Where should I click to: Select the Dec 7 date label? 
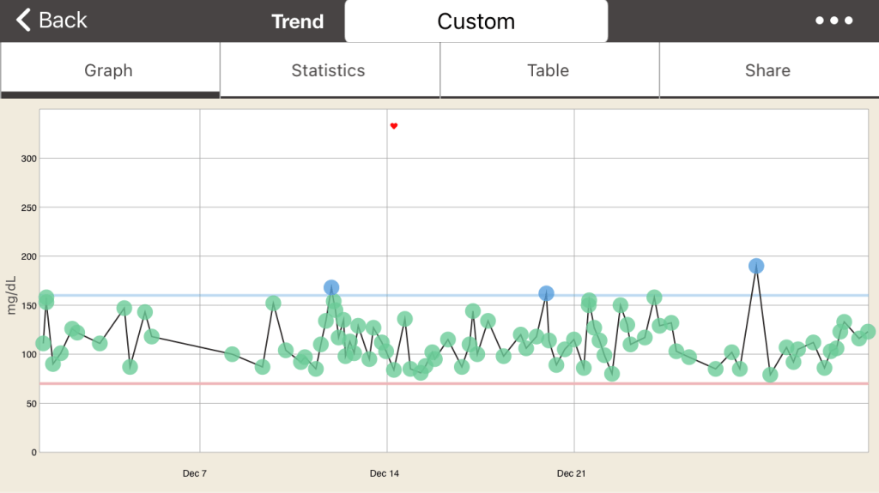click(196, 473)
